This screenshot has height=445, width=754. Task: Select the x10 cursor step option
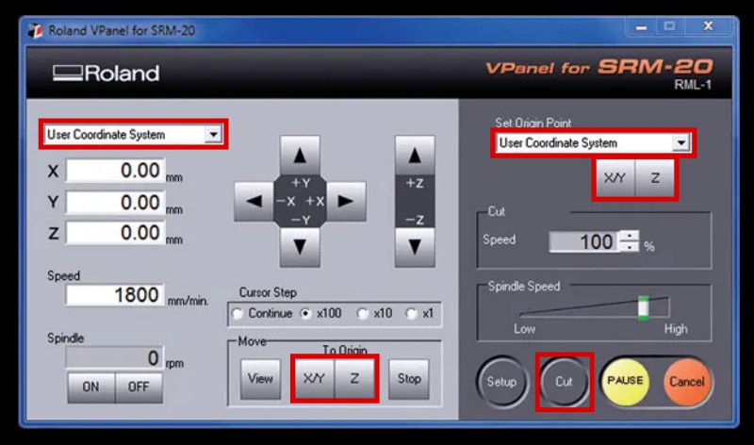point(362,314)
